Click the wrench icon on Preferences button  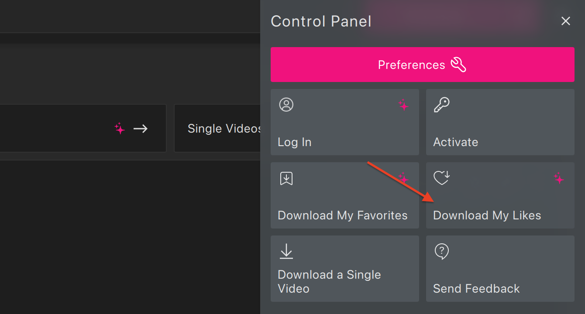(x=458, y=64)
